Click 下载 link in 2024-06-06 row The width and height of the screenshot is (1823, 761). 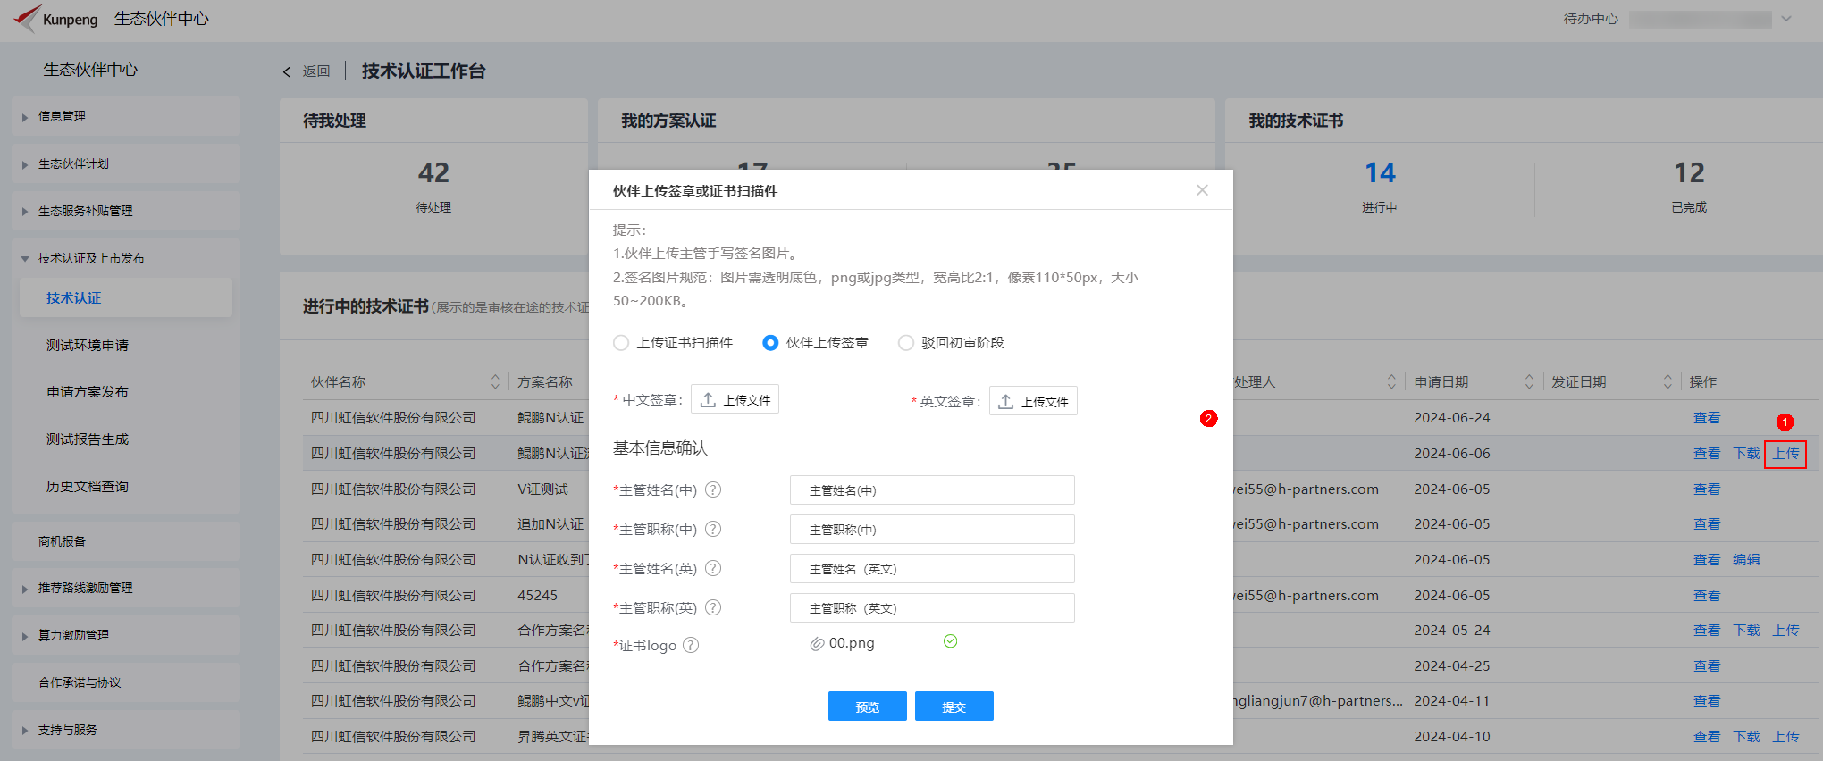click(1746, 454)
